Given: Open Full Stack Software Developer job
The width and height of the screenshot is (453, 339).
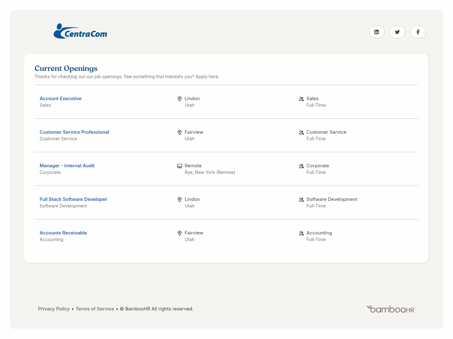Looking at the screenshot, I should point(73,199).
